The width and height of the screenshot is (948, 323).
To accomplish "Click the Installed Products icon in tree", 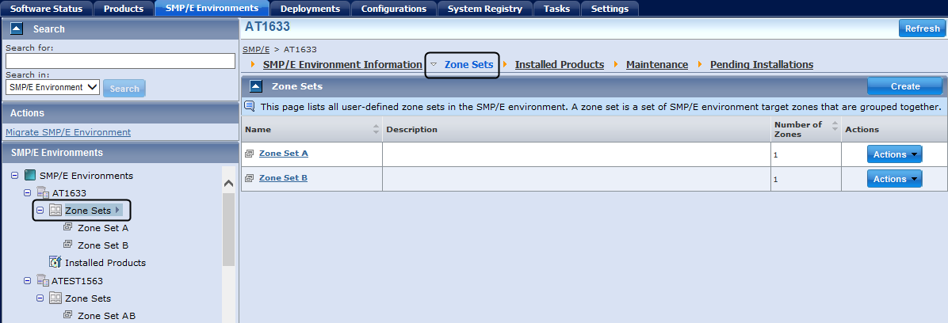I will pos(55,263).
